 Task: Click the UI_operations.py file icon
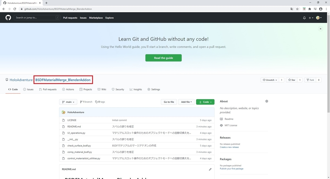(x=64, y=133)
